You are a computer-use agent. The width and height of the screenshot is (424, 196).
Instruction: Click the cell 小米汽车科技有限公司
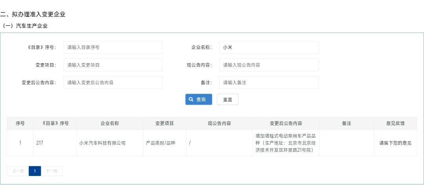coord(110,143)
